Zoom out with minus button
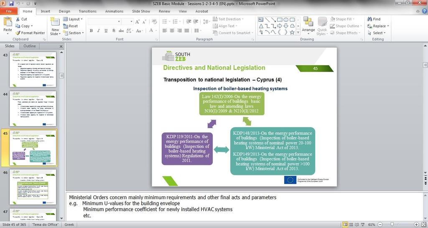This screenshot has height=228, width=428. [x=380, y=225]
